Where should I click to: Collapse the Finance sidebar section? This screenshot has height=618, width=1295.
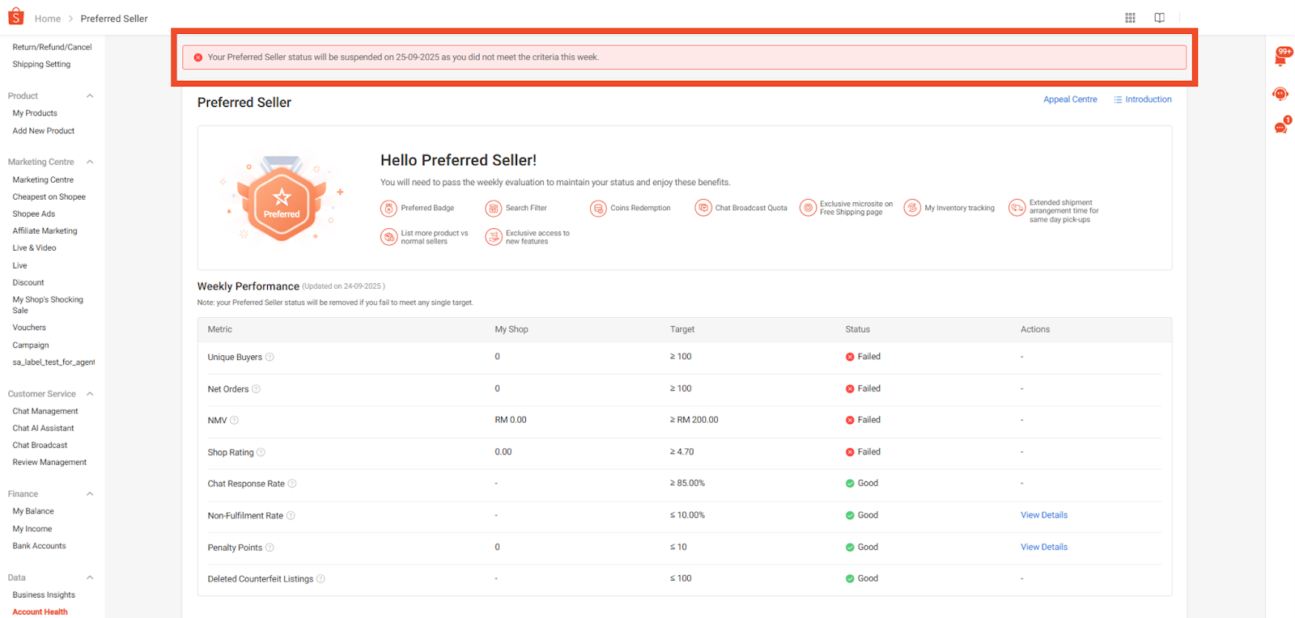click(x=90, y=494)
